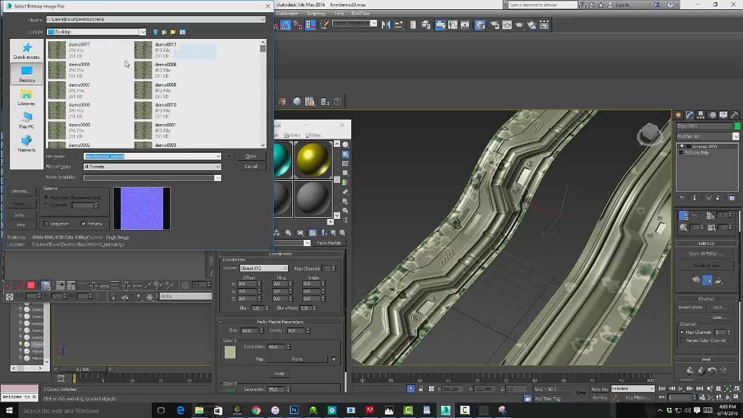Open Utilities hammer tab in command panel
This screenshot has height=418, width=743.
(x=734, y=115)
